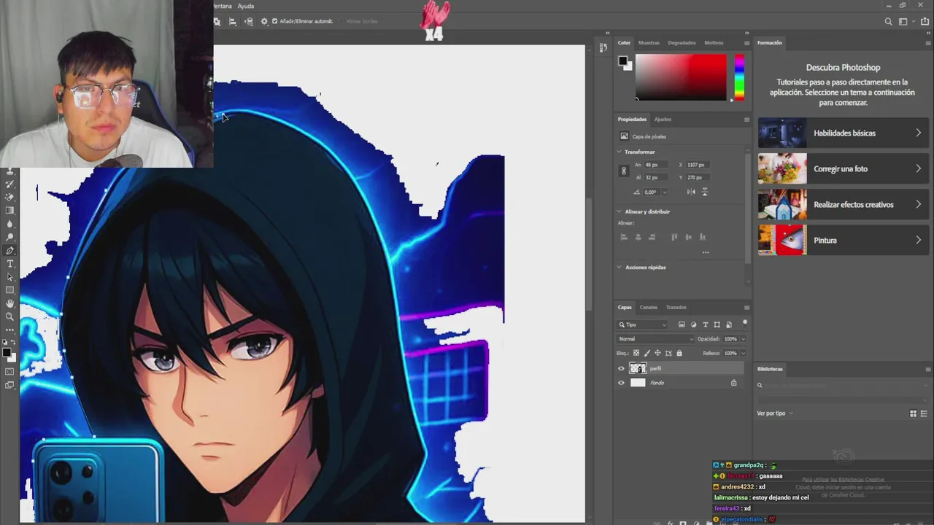Viewport: 934px width, 525px height.
Task: Open the Habilidades básicas tutorial
Action: pos(843,133)
